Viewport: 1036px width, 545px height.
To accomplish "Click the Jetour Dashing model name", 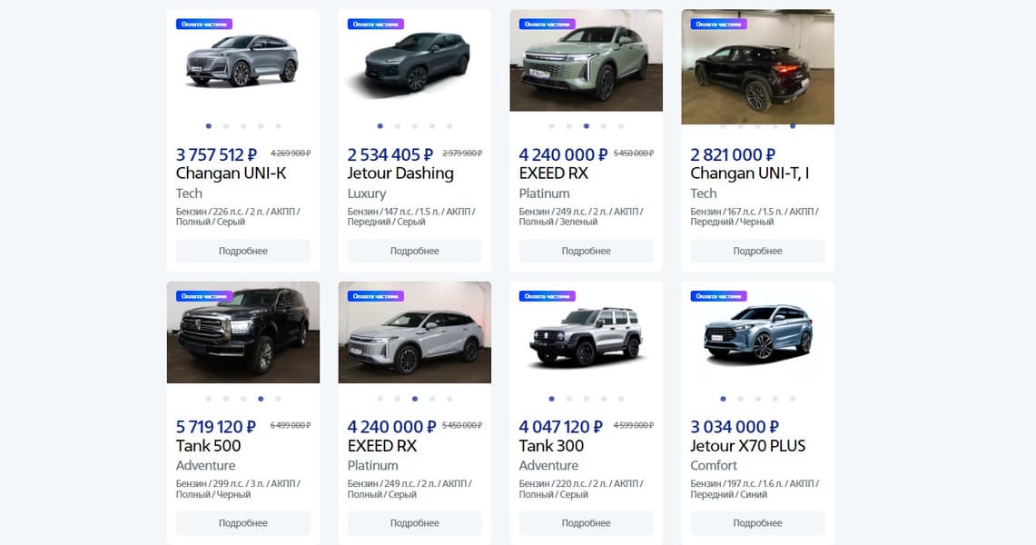I will click(400, 173).
